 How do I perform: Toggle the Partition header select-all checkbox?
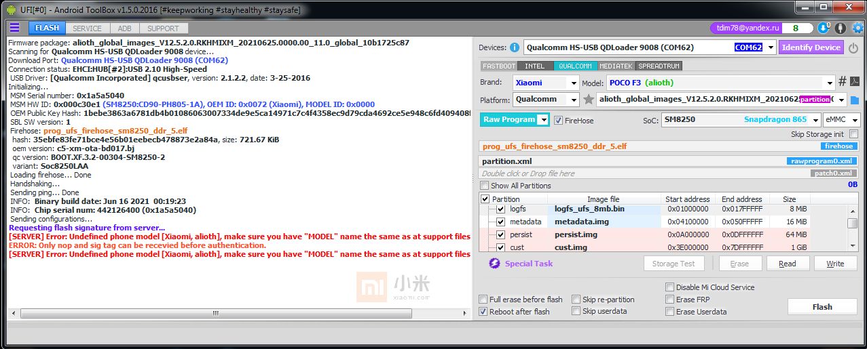click(485, 199)
